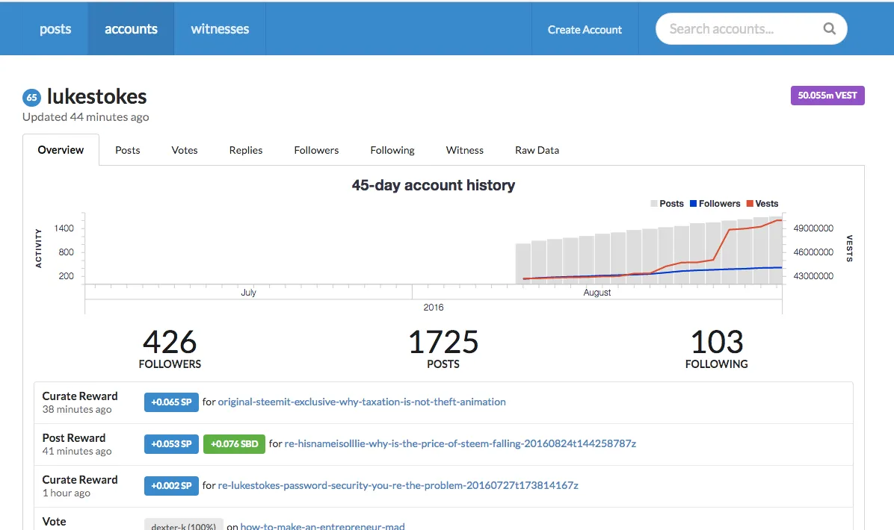Viewport: 894px width, 530px height.
Task: Click the August label on the chart axis
Action: point(597,292)
